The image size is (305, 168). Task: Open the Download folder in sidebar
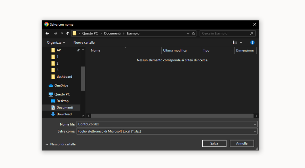tap(64, 114)
